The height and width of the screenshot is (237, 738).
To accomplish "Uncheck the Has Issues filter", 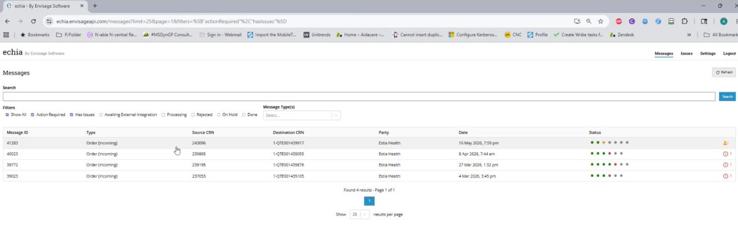I will tap(72, 115).
